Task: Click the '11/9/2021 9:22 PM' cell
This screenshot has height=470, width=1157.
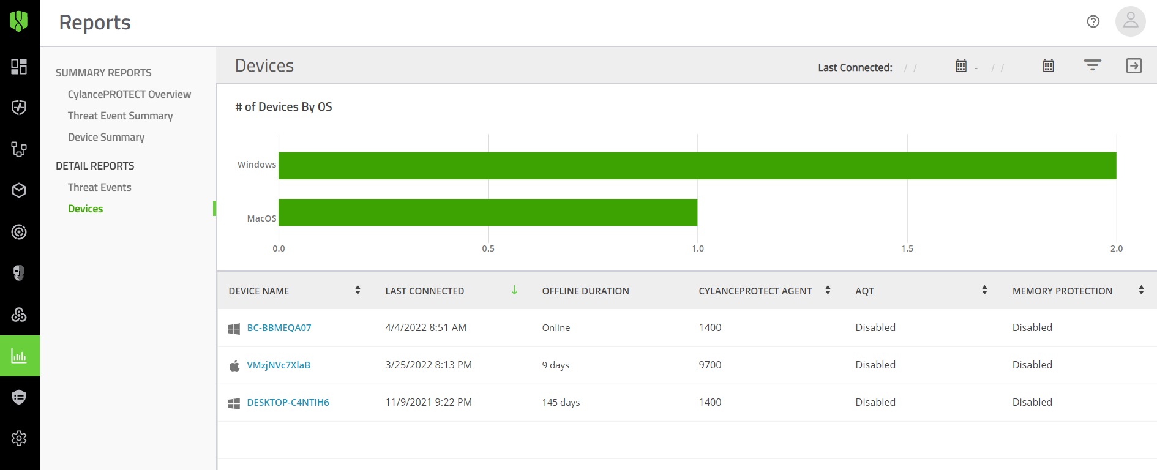Action: (429, 403)
